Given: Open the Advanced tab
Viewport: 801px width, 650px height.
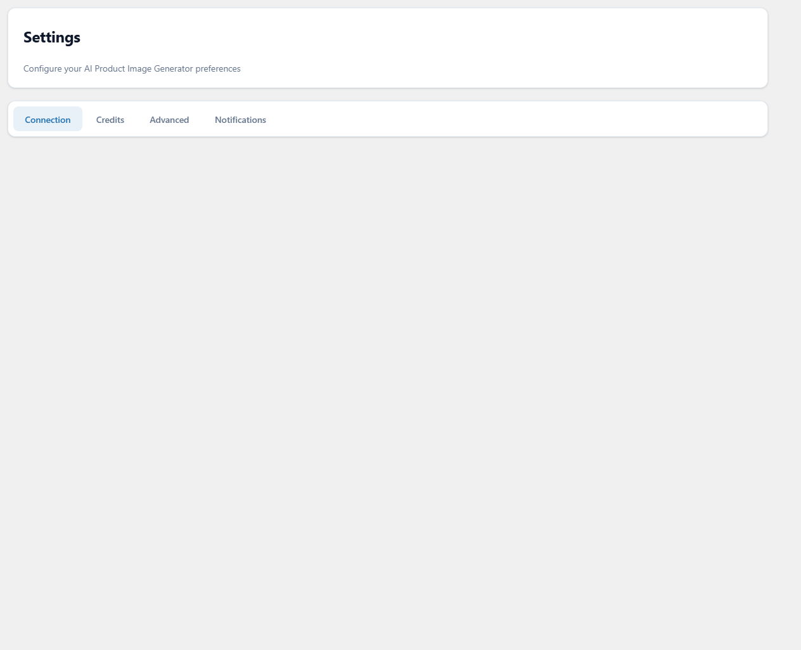Looking at the screenshot, I should click(169, 119).
